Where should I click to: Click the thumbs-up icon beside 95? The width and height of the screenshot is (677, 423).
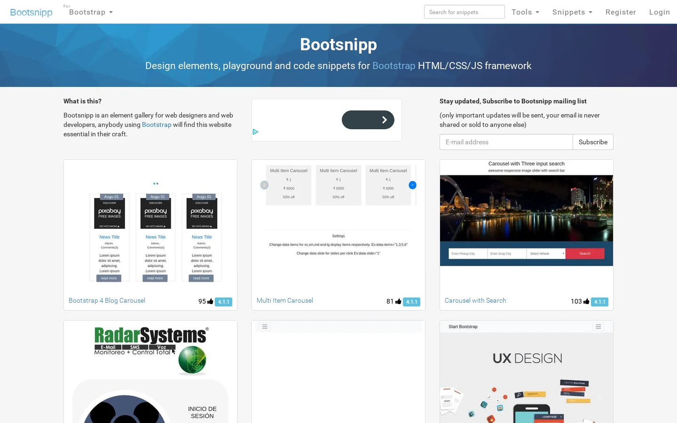(210, 301)
